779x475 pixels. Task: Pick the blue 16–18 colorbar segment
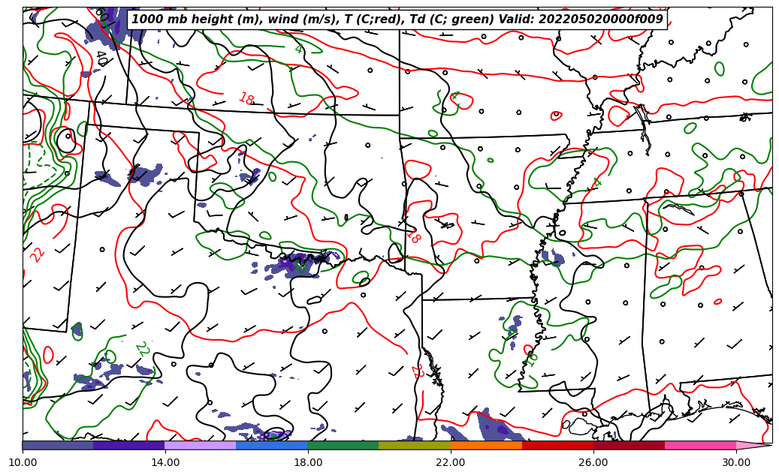(x=271, y=445)
